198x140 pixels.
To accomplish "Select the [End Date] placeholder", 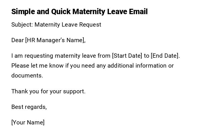I will pos(165,56).
